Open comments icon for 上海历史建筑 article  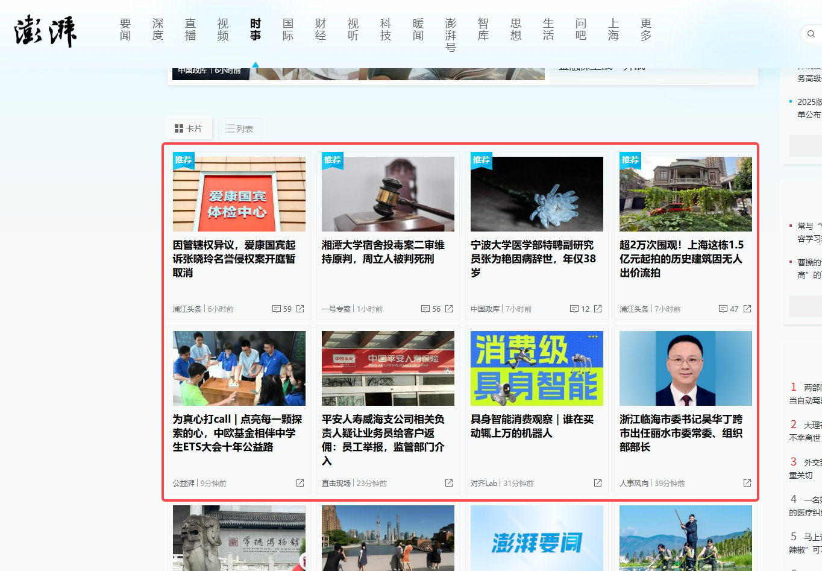[723, 309]
